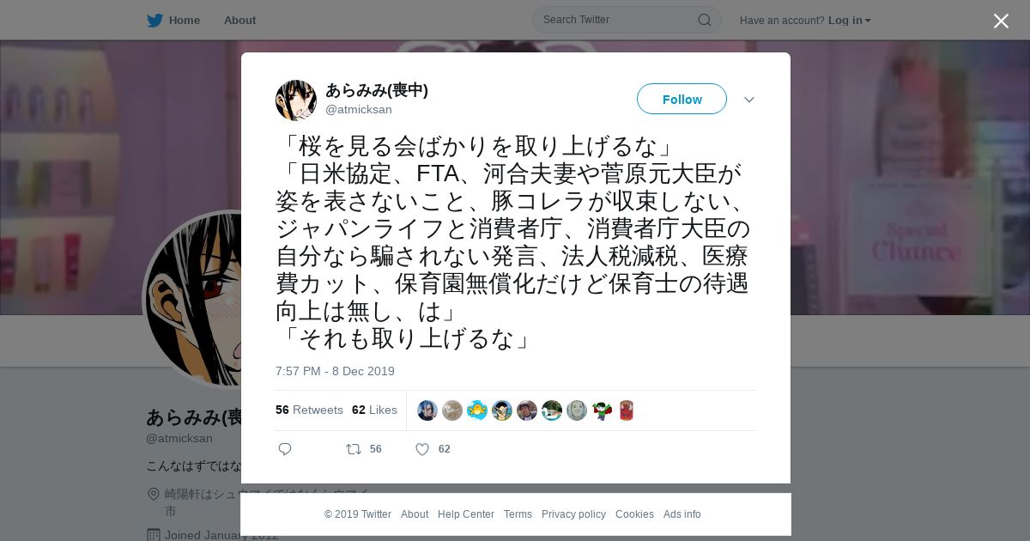Open the About tab in top bar
1030x541 pixels.
239,20
